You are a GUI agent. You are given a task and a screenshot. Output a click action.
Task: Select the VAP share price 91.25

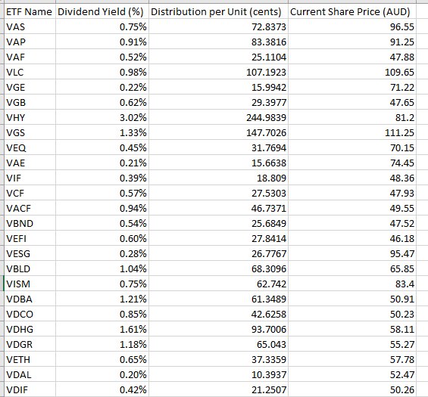click(352, 42)
